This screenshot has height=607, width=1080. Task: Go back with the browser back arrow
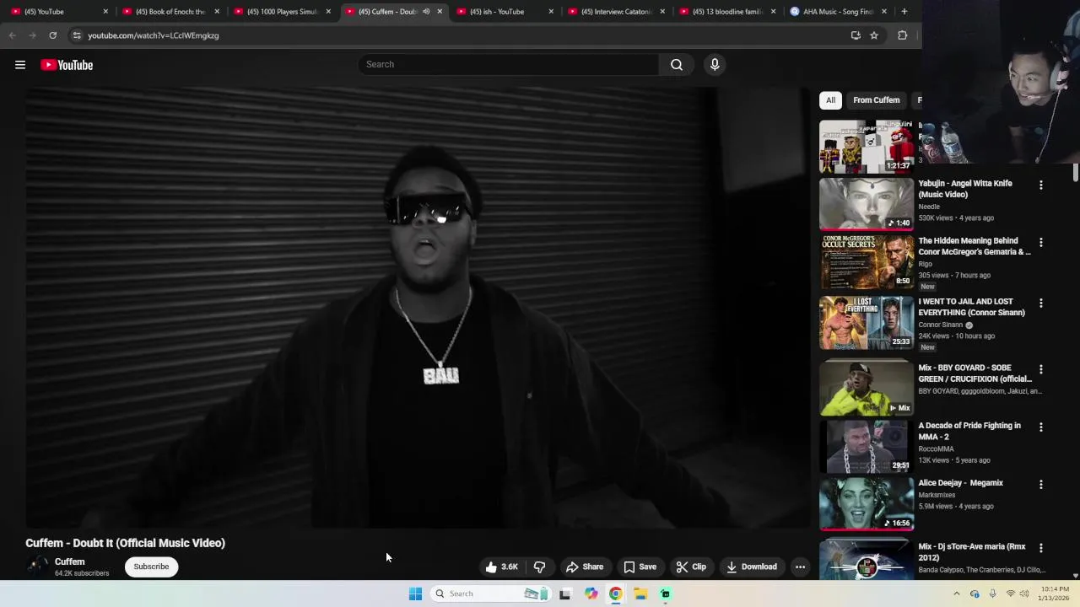12,35
